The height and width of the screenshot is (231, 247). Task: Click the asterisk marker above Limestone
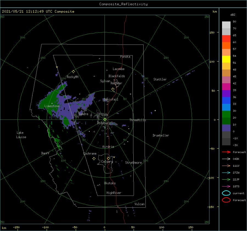tap(52, 104)
